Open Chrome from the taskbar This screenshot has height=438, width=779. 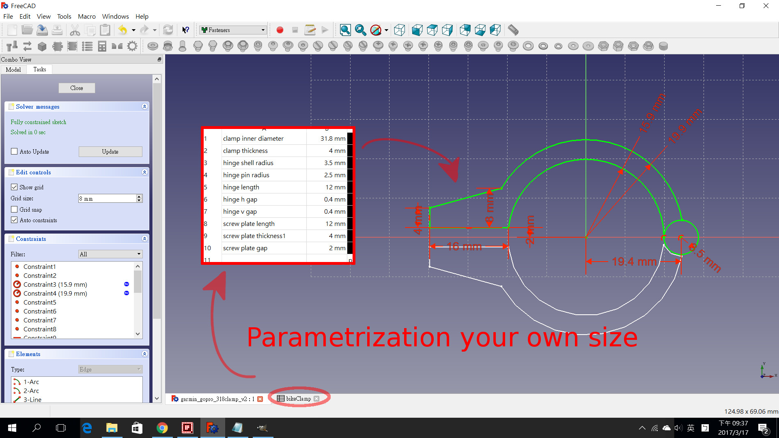[x=162, y=428]
